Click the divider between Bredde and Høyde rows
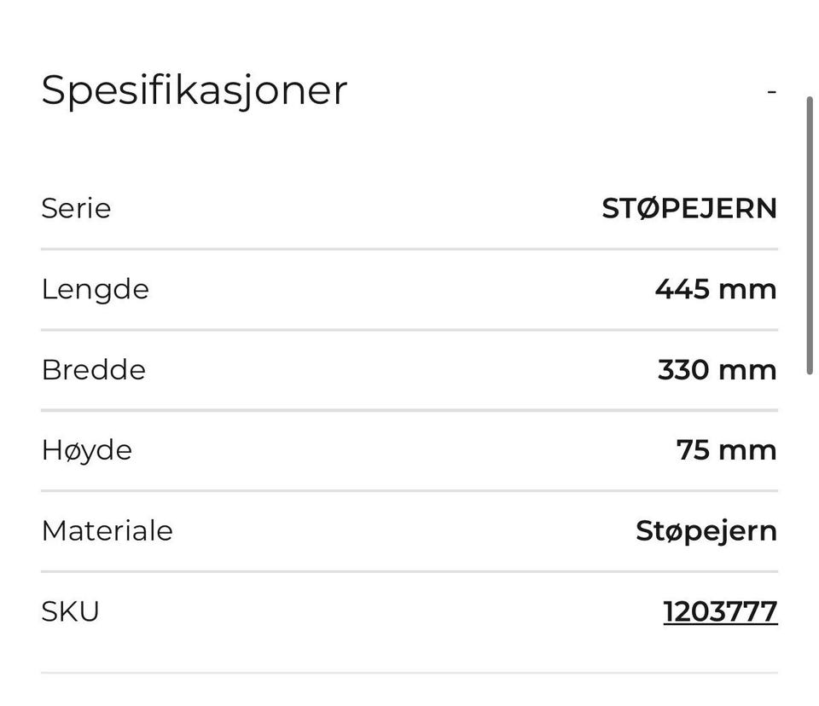 409,410
